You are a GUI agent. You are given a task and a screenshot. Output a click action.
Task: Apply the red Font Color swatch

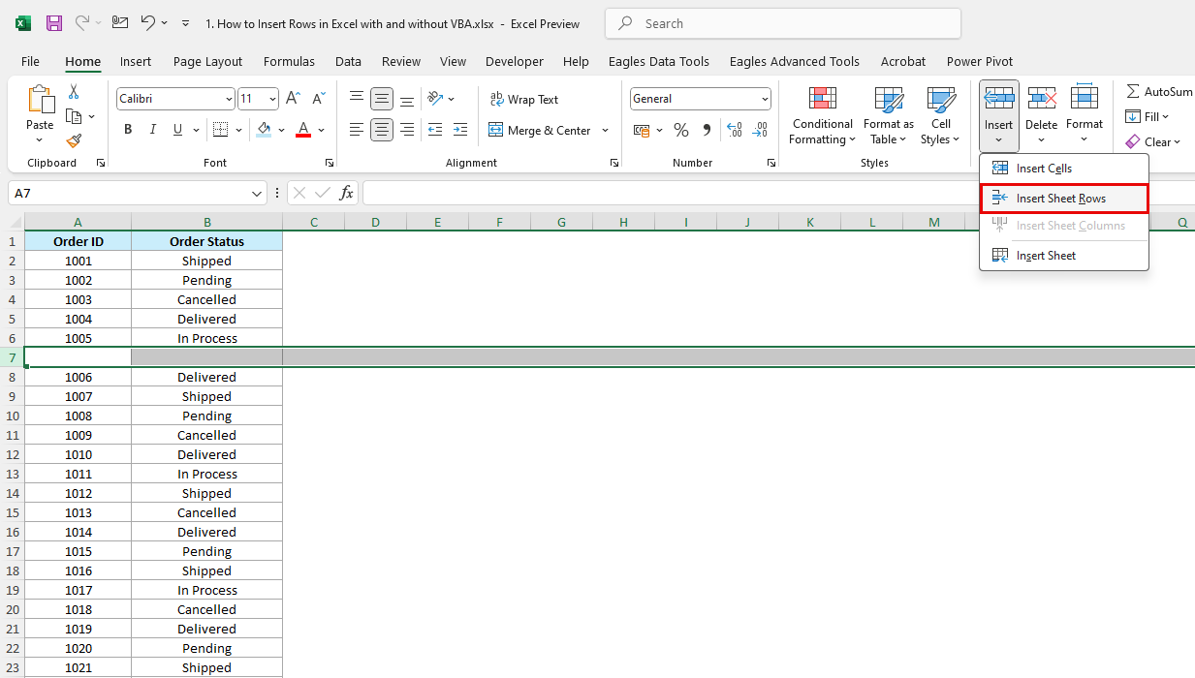[303, 130]
